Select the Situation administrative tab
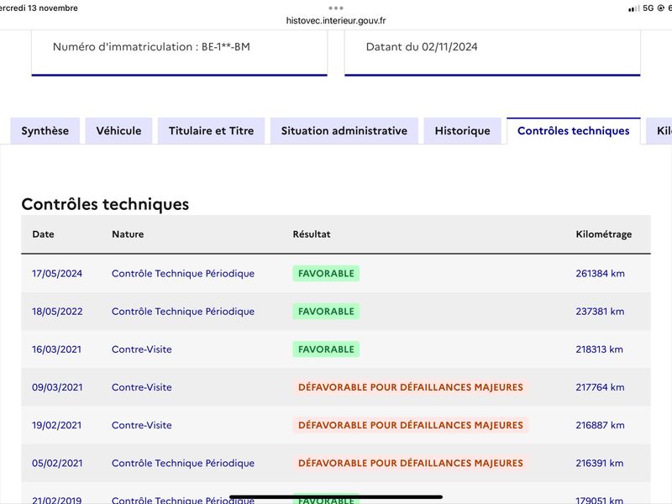 pyautogui.click(x=344, y=131)
